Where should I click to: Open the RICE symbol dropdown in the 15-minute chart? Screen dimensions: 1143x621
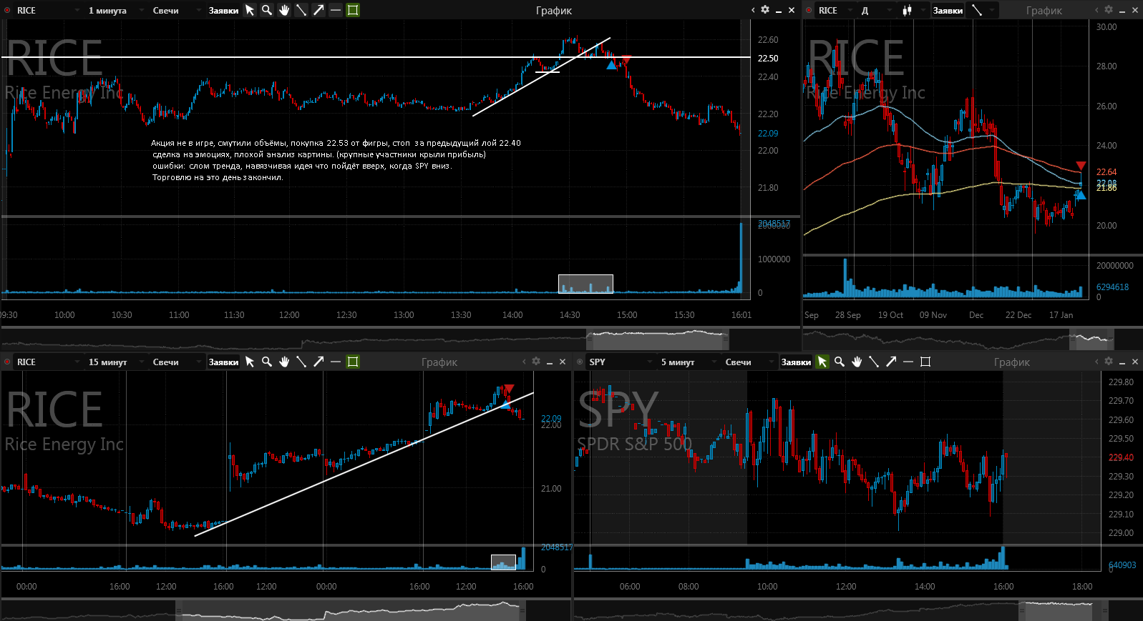coord(48,362)
